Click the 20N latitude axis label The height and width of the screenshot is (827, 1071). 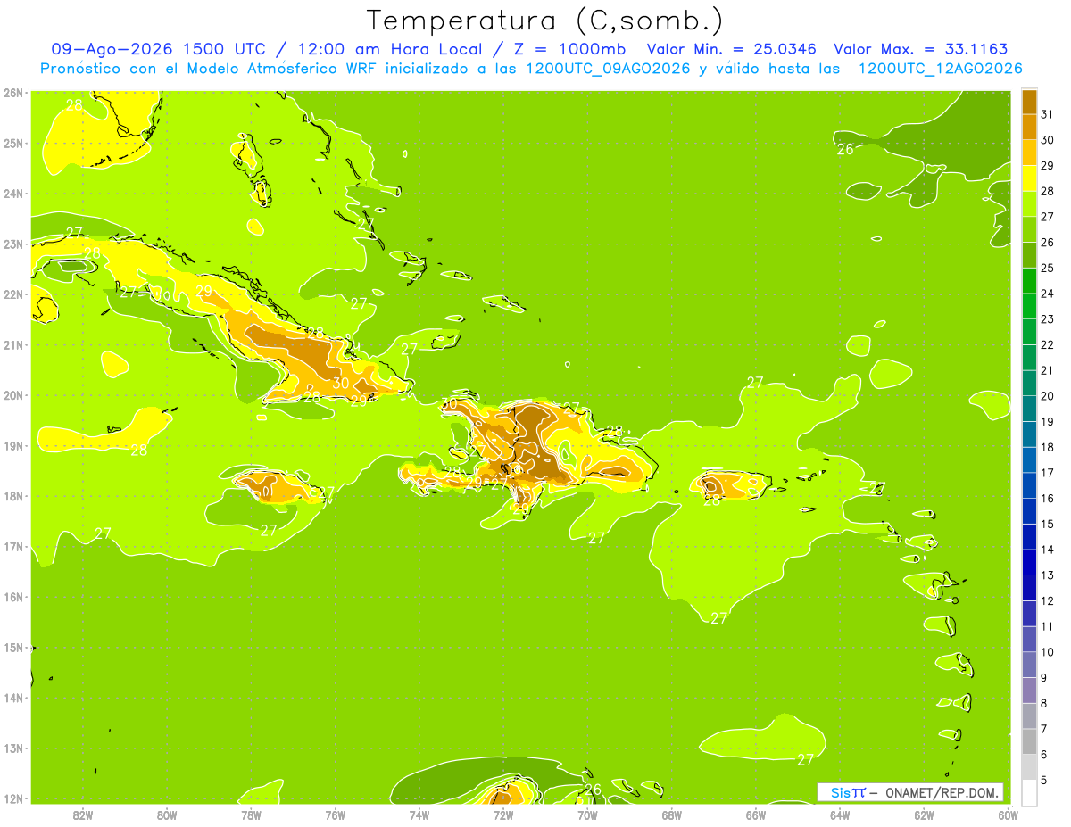(13, 395)
